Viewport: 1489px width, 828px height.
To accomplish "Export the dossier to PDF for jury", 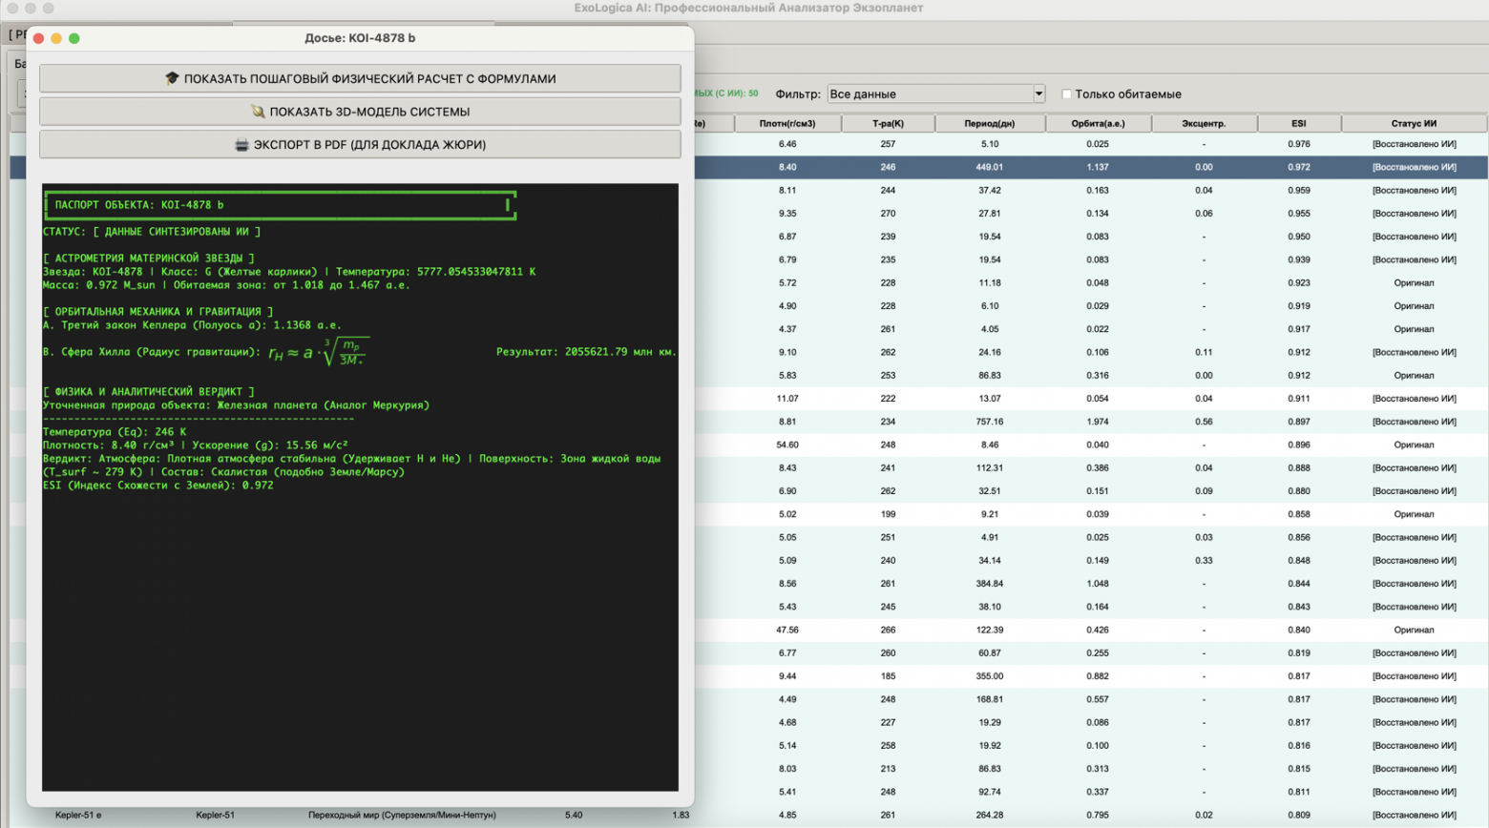I will 360,145.
